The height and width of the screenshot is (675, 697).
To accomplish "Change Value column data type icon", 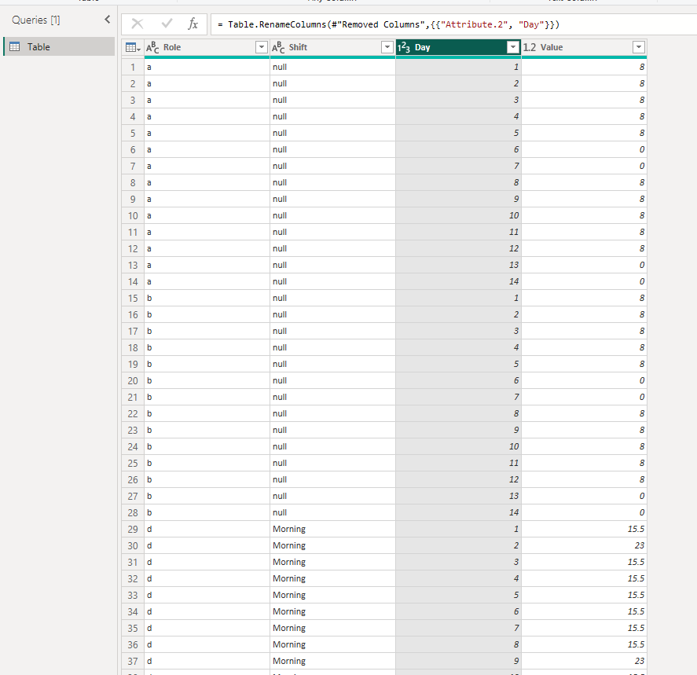I will pyautogui.click(x=530, y=47).
